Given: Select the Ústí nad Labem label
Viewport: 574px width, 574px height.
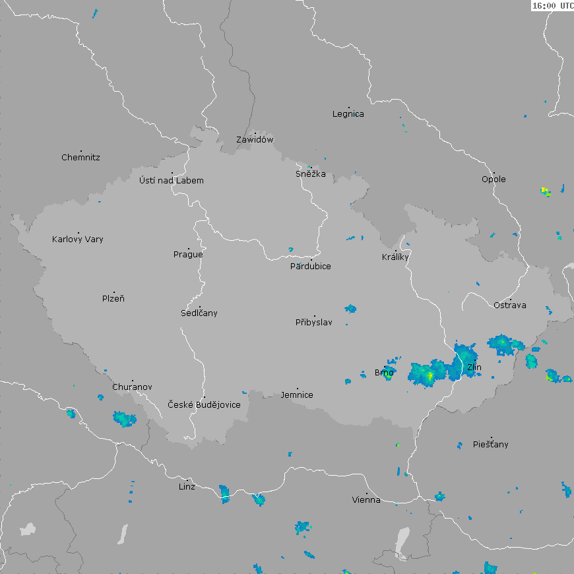Looking at the screenshot, I should [x=172, y=181].
